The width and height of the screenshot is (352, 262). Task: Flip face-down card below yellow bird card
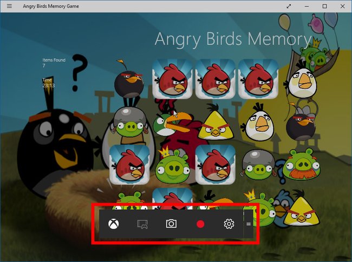pos(216,165)
